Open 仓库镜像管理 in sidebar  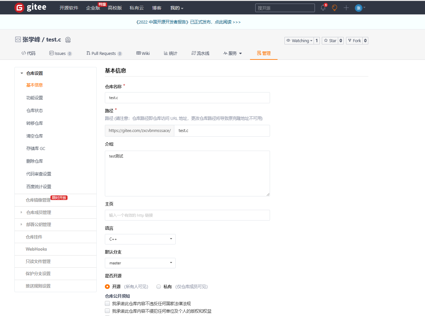pyautogui.click(x=38, y=200)
